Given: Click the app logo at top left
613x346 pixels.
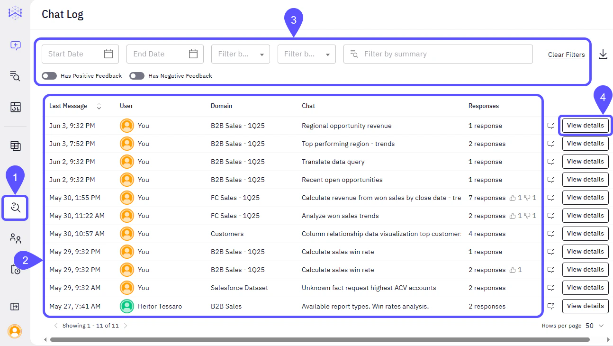Looking at the screenshot, I should (15, 13).
